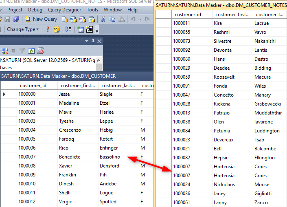Image resolution: width=287 pixels, height=207 pixels.
Task: Select the dbo.DM_CUSTOMER tab
Action: 59,76
